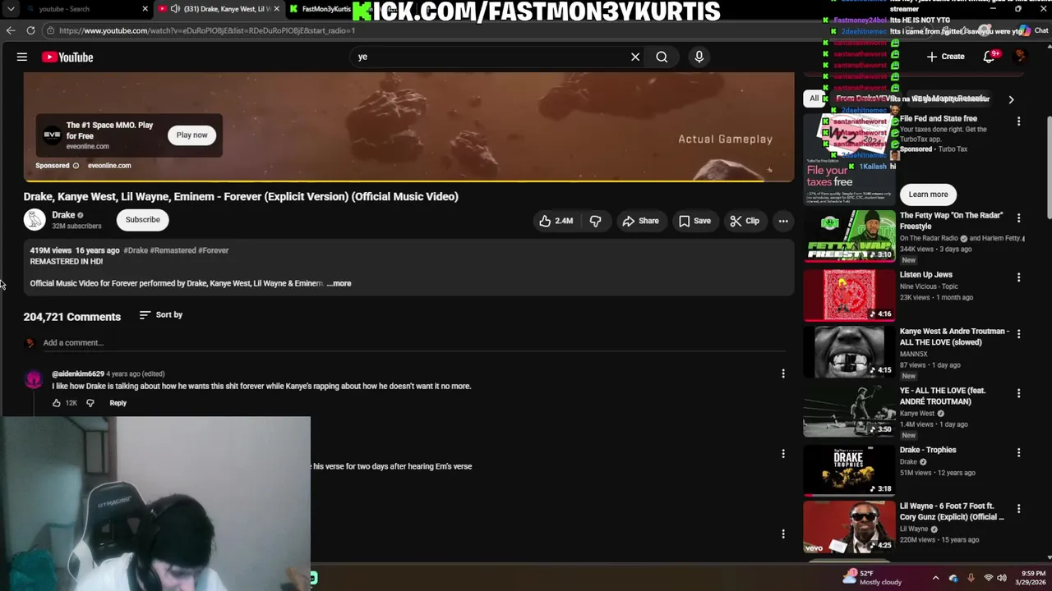
Task: Subscribe to the Drake channel
Action: click(x=143, y=219)
